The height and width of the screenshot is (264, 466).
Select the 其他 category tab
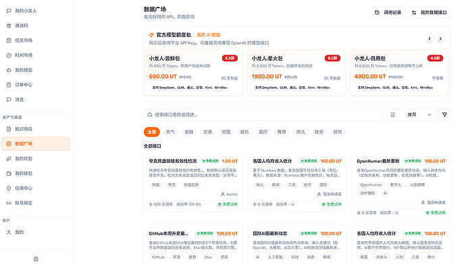point(337,132)
